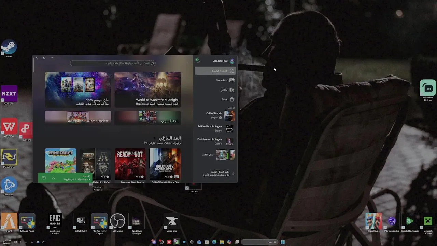Image resolution: width=437 pixels, height=246 pixels.
Task: Open the volume control in system tray
Action: (x=15, y=242)
